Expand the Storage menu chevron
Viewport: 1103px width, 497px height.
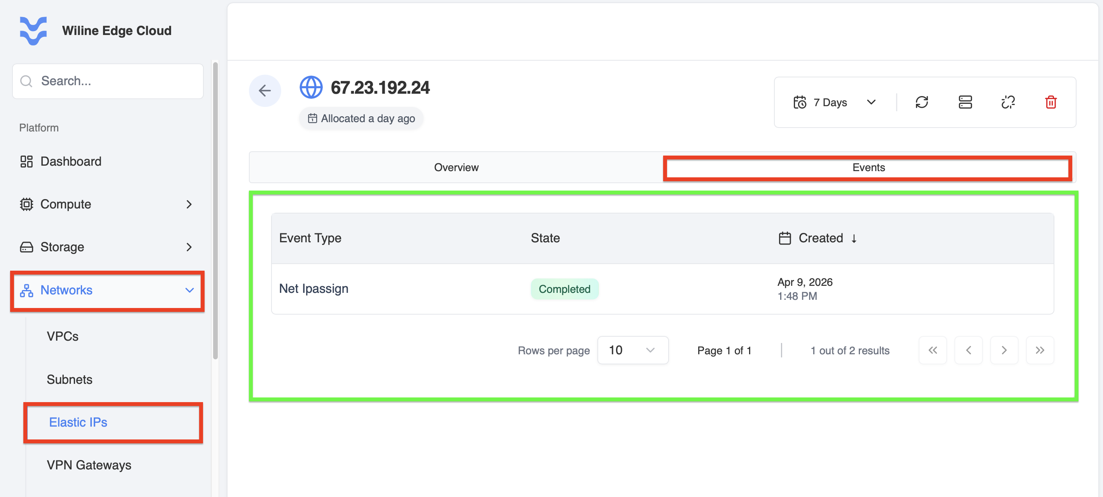pos(189,247)
